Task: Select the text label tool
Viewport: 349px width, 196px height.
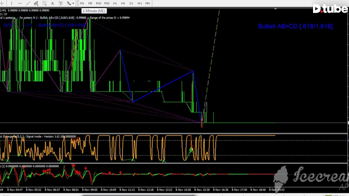Action: click(x=61, y=3)
